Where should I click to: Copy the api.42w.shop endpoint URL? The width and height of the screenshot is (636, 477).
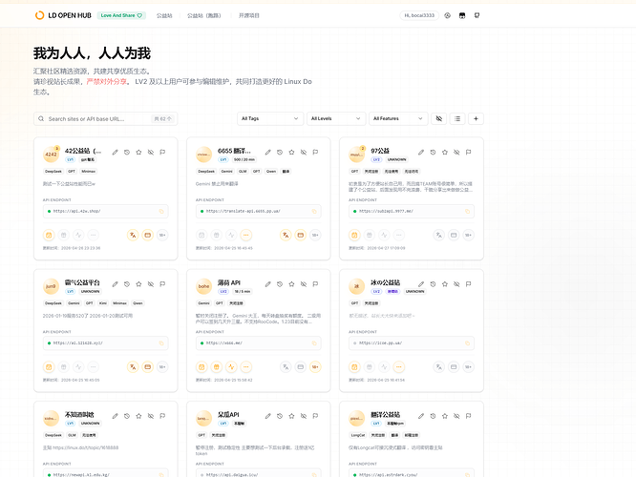pyautogui.click(x=161, y=211)
